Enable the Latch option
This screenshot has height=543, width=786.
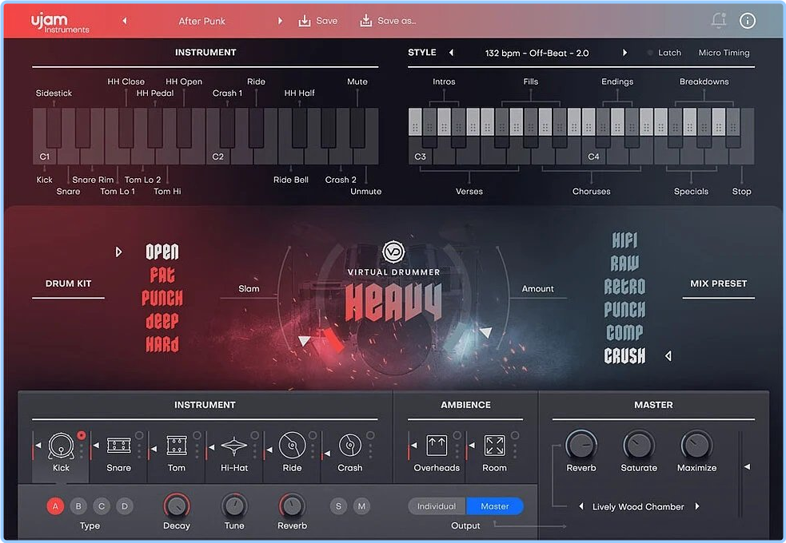coord(664,53)
